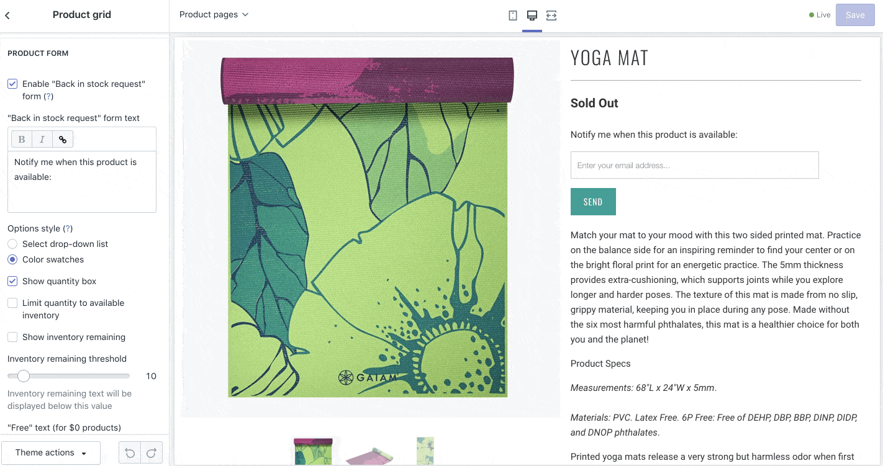
Task: Select desktop preview icon
Action: tap(532, 16)
